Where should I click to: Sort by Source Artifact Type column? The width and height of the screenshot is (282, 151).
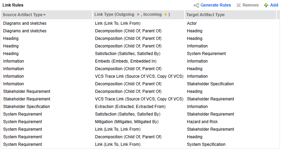click(22, 15)
